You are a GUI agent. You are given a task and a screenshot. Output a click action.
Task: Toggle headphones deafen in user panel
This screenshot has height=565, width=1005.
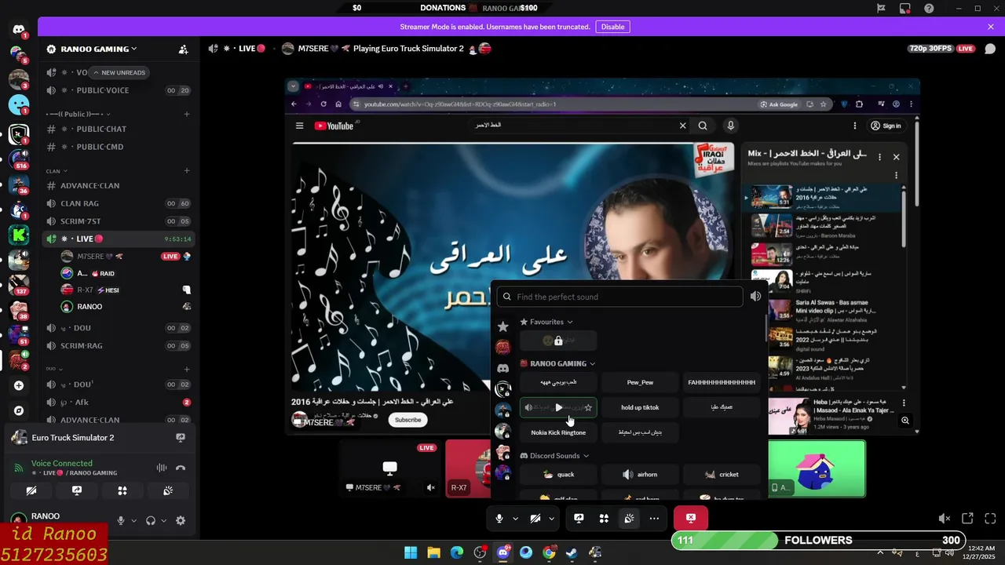pos(151,520)
